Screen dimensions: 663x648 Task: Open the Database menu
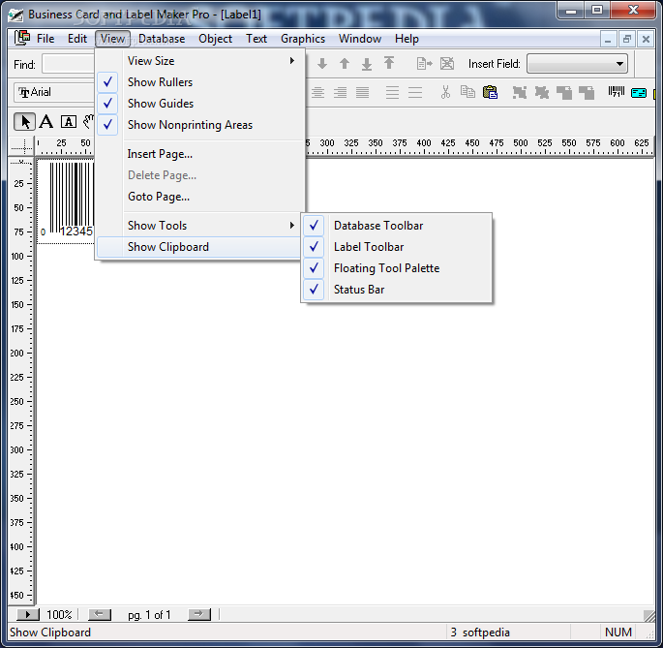pyautogui.click(x=162, y=39)
